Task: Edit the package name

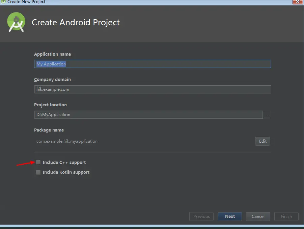Action: [x=263, y=141]
